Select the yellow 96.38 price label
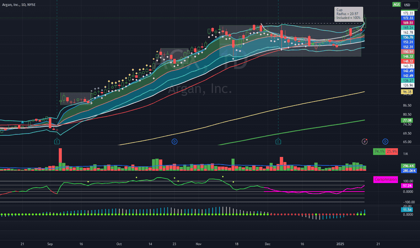 (x=407, y=92)
